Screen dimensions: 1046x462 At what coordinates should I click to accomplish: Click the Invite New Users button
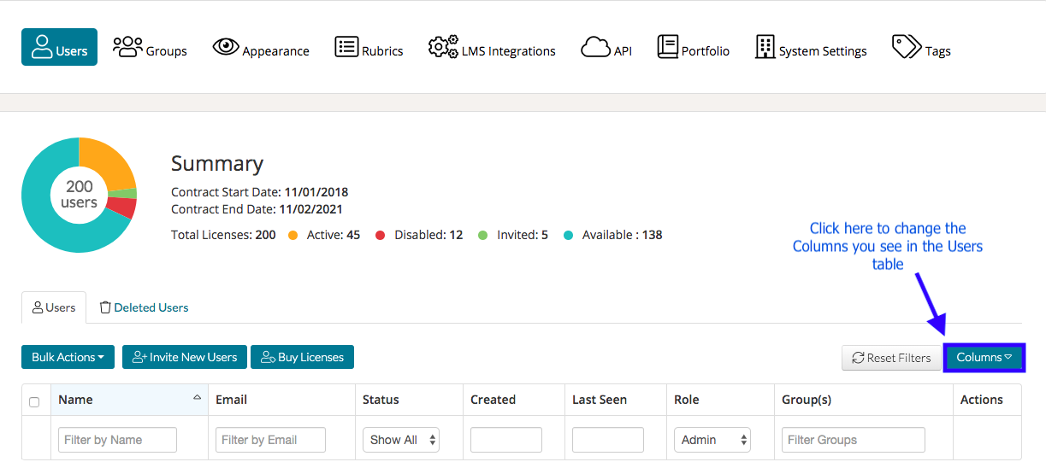[185, 357]
